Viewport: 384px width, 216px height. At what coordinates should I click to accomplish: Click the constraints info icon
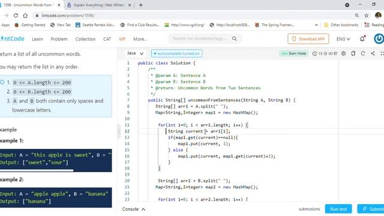point(2,82)
